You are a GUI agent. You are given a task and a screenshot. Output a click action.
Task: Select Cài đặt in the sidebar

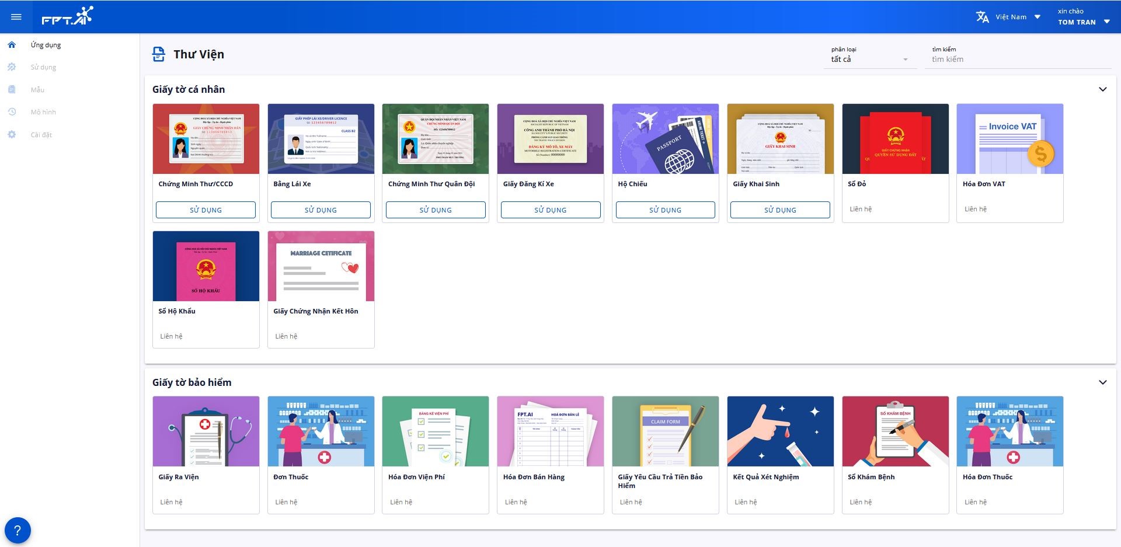click(x=41, y=135)
